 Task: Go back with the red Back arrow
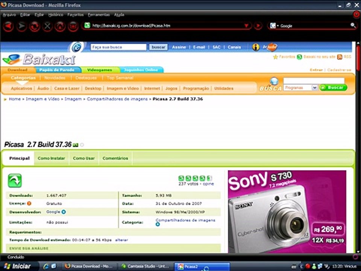8,26
